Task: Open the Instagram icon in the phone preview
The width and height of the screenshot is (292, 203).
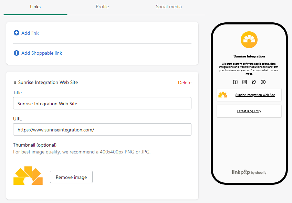Action: tap(244, 82)
